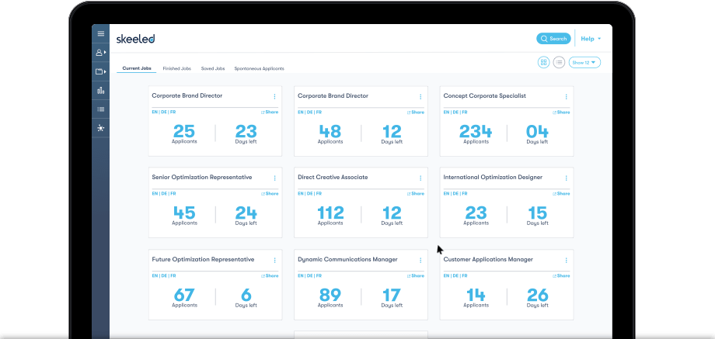Open three-dot menu on Direct Creative Associate
715x339 pixels.
[x=420, y=178]
